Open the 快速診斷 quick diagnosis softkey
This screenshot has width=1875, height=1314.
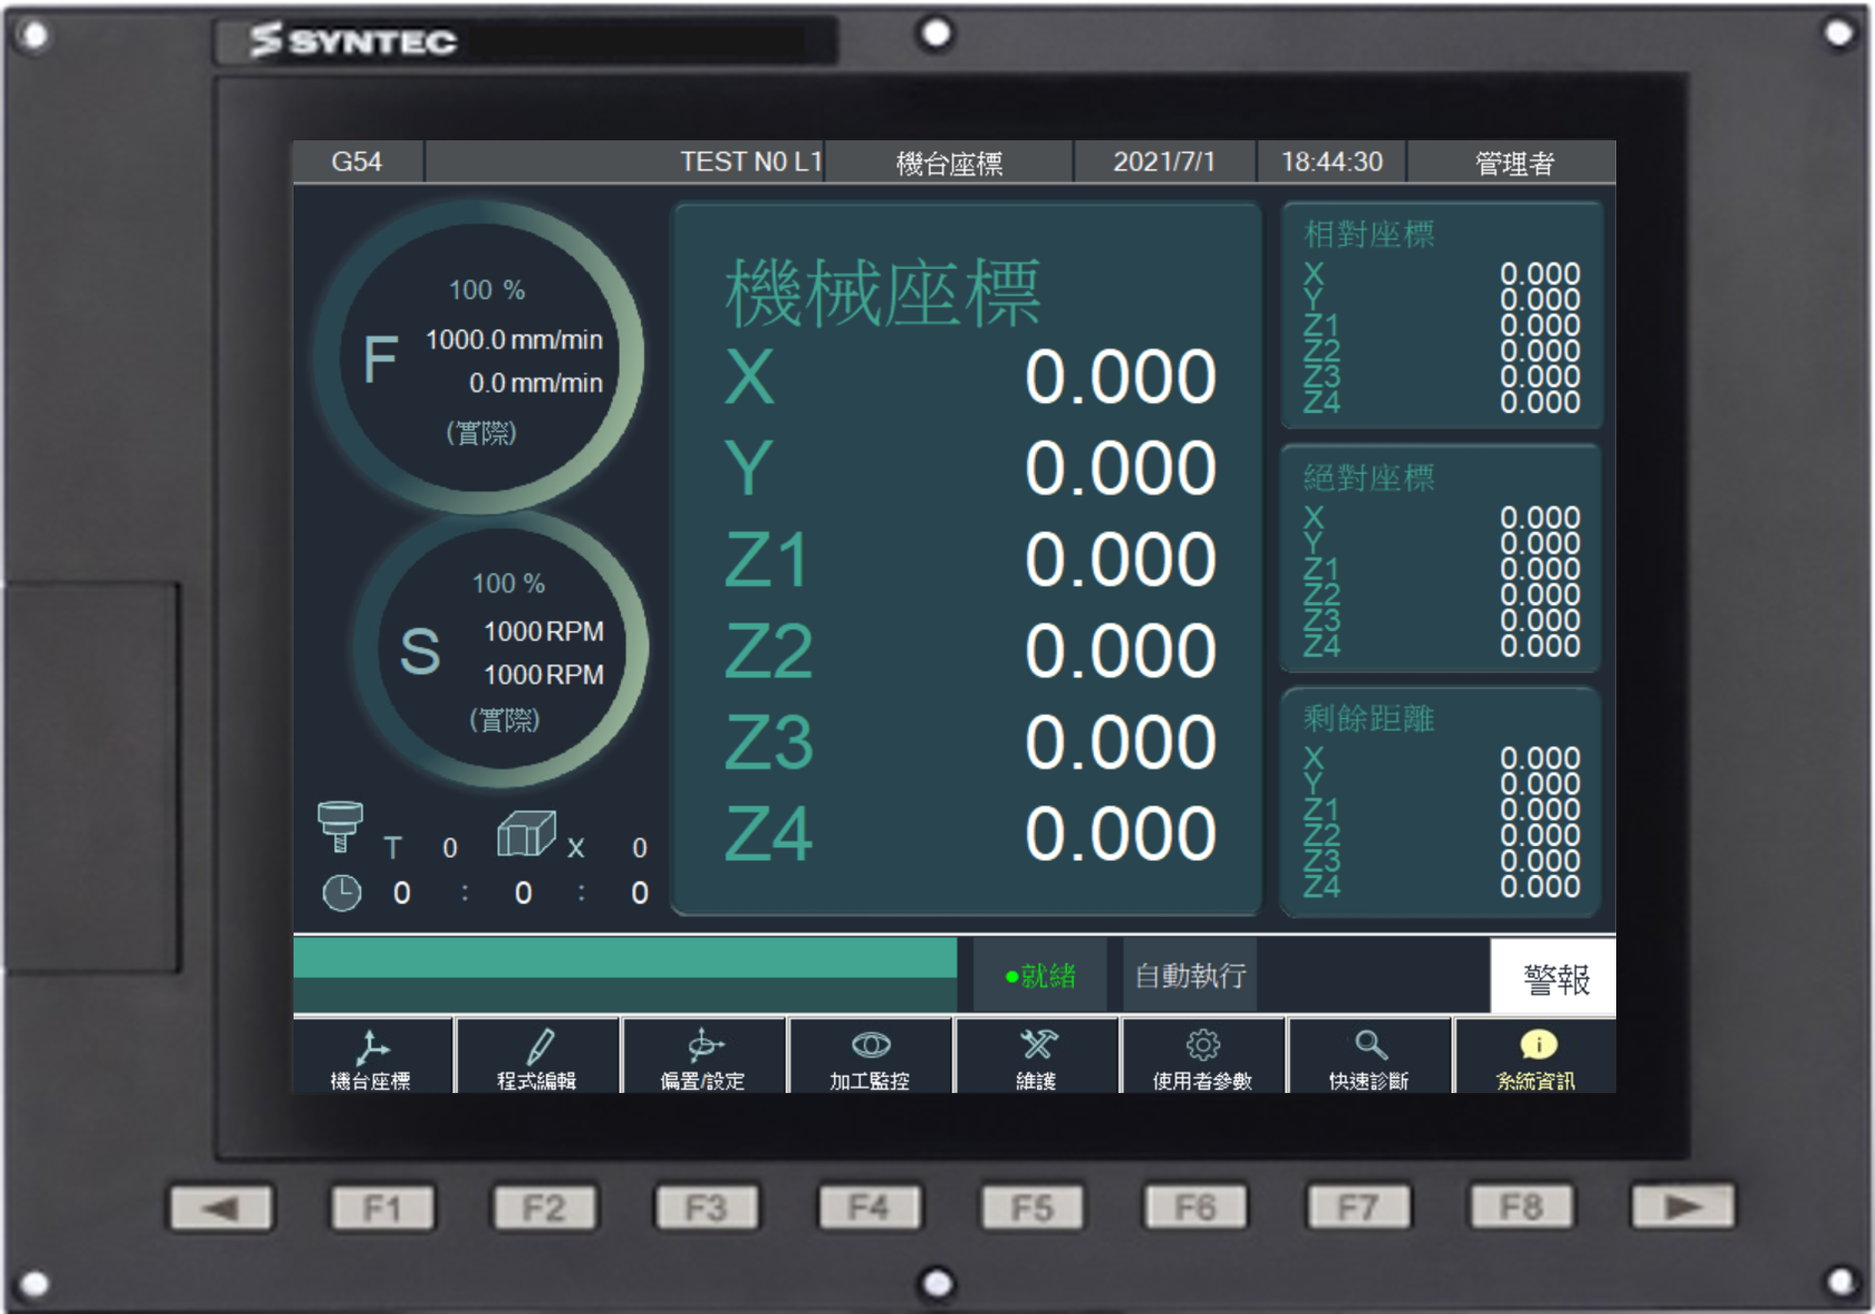[1368, 1058]
